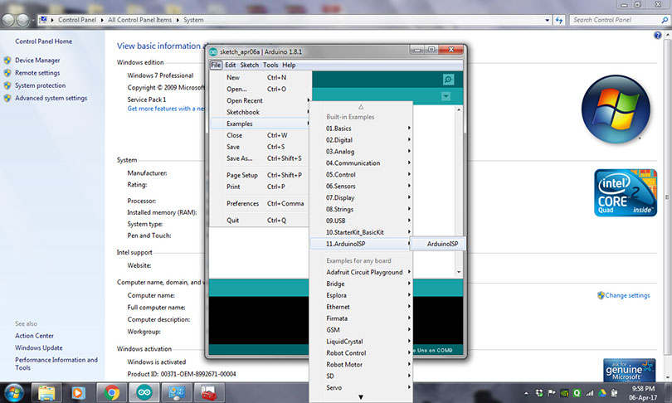
Task: Click the search magnifier in Control Panel
Action: (x=665, y=20)
